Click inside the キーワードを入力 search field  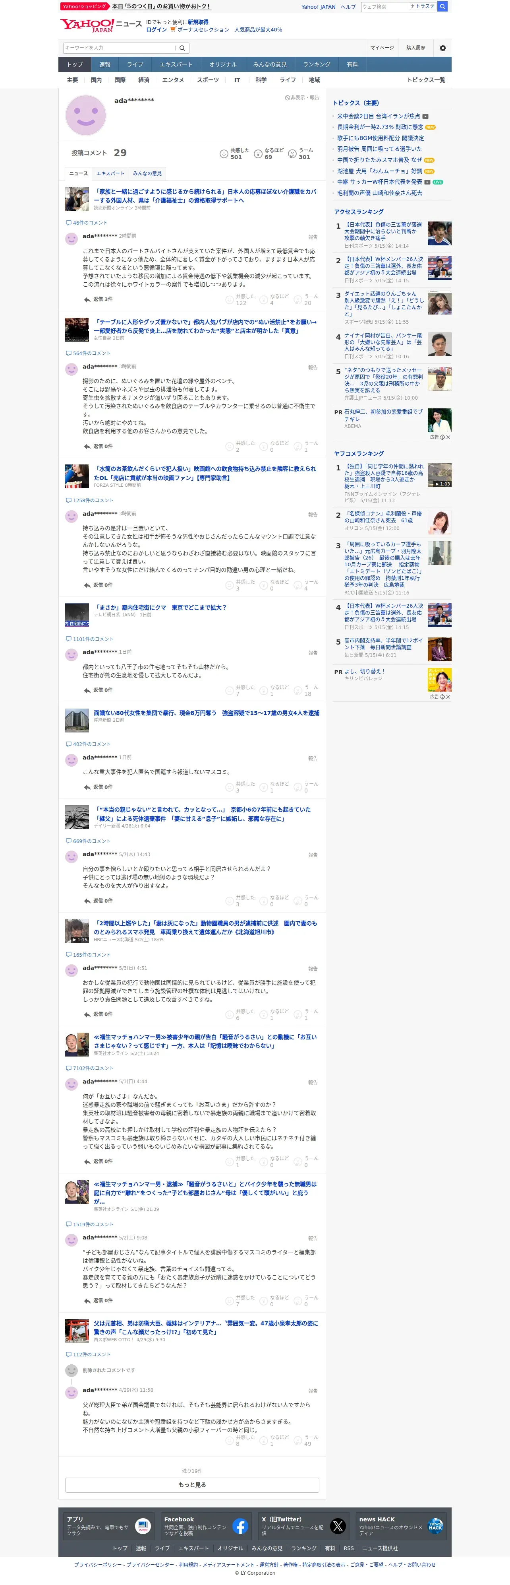click(x=119, y=48)
